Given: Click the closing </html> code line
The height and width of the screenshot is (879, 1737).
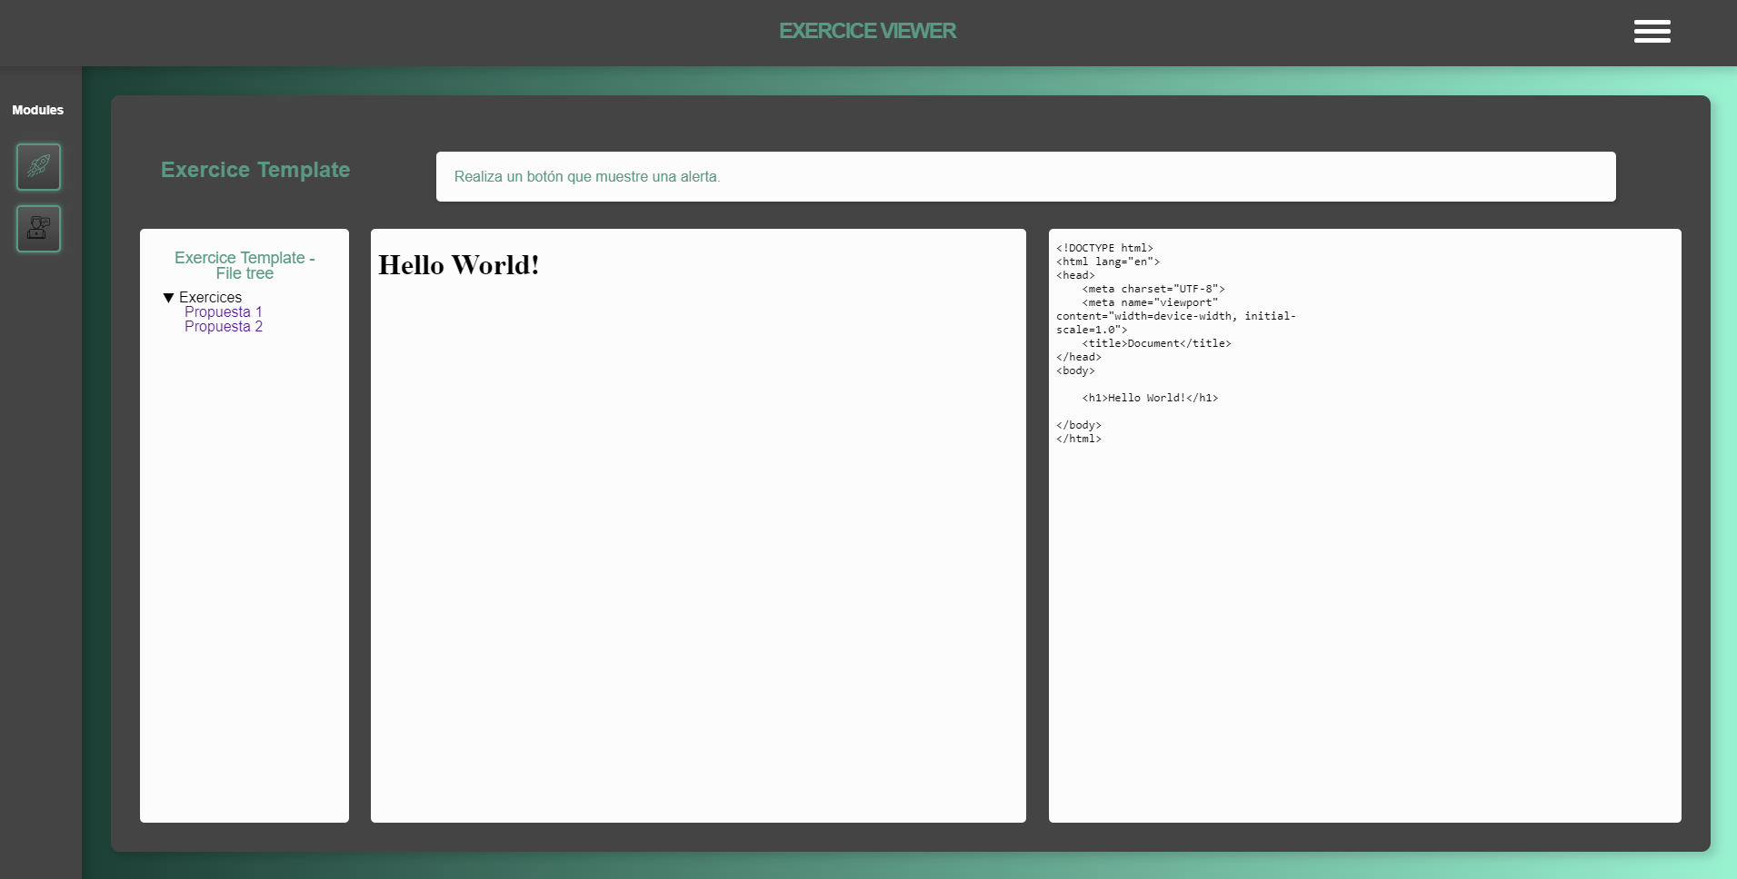Looking at the screenshot, I should pyautogui.click(x=1079, y=439).
